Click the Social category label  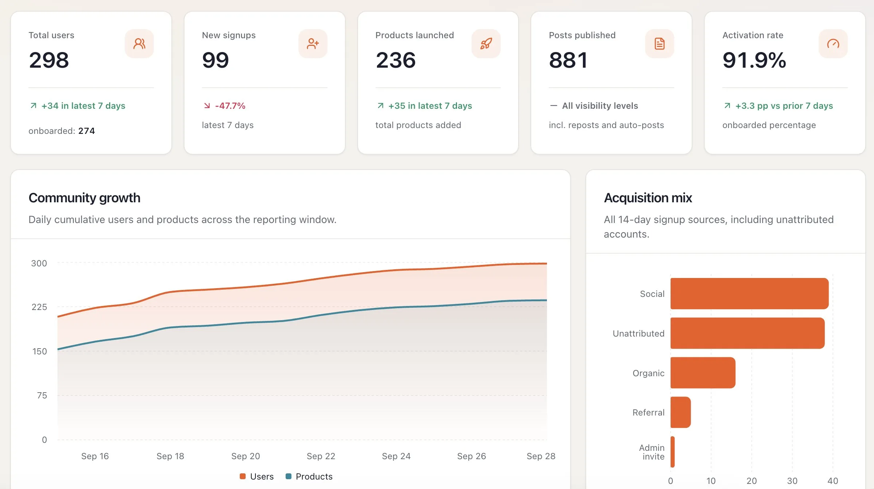point(652,294)
